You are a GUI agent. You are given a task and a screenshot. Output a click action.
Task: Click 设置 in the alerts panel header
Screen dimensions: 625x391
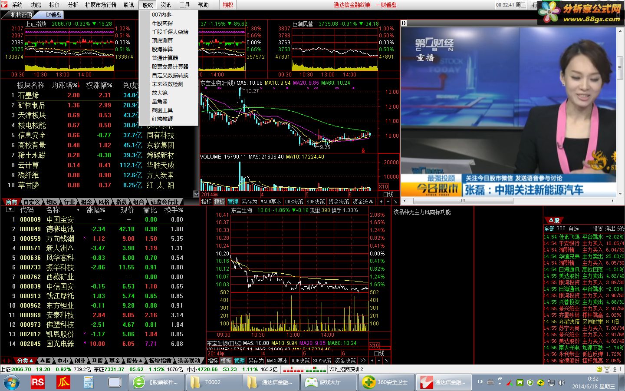click(x=598, y=229)
